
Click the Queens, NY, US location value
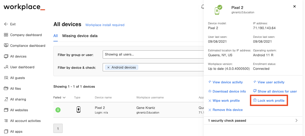tap(220, 55)
